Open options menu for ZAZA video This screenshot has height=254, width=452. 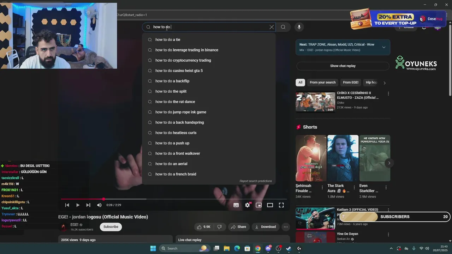pos(388,94)
